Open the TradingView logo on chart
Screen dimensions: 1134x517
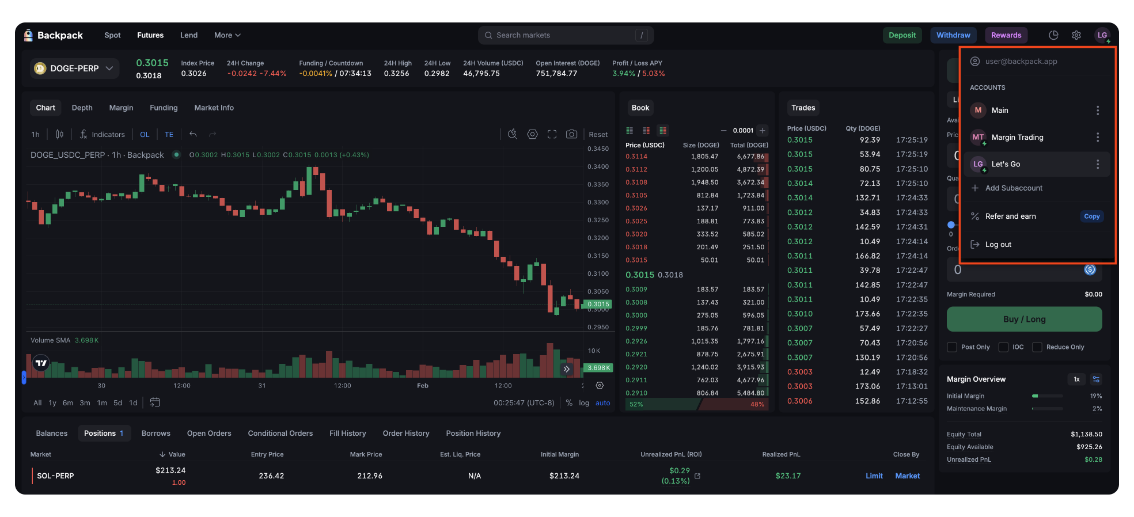tap(41, 363)
